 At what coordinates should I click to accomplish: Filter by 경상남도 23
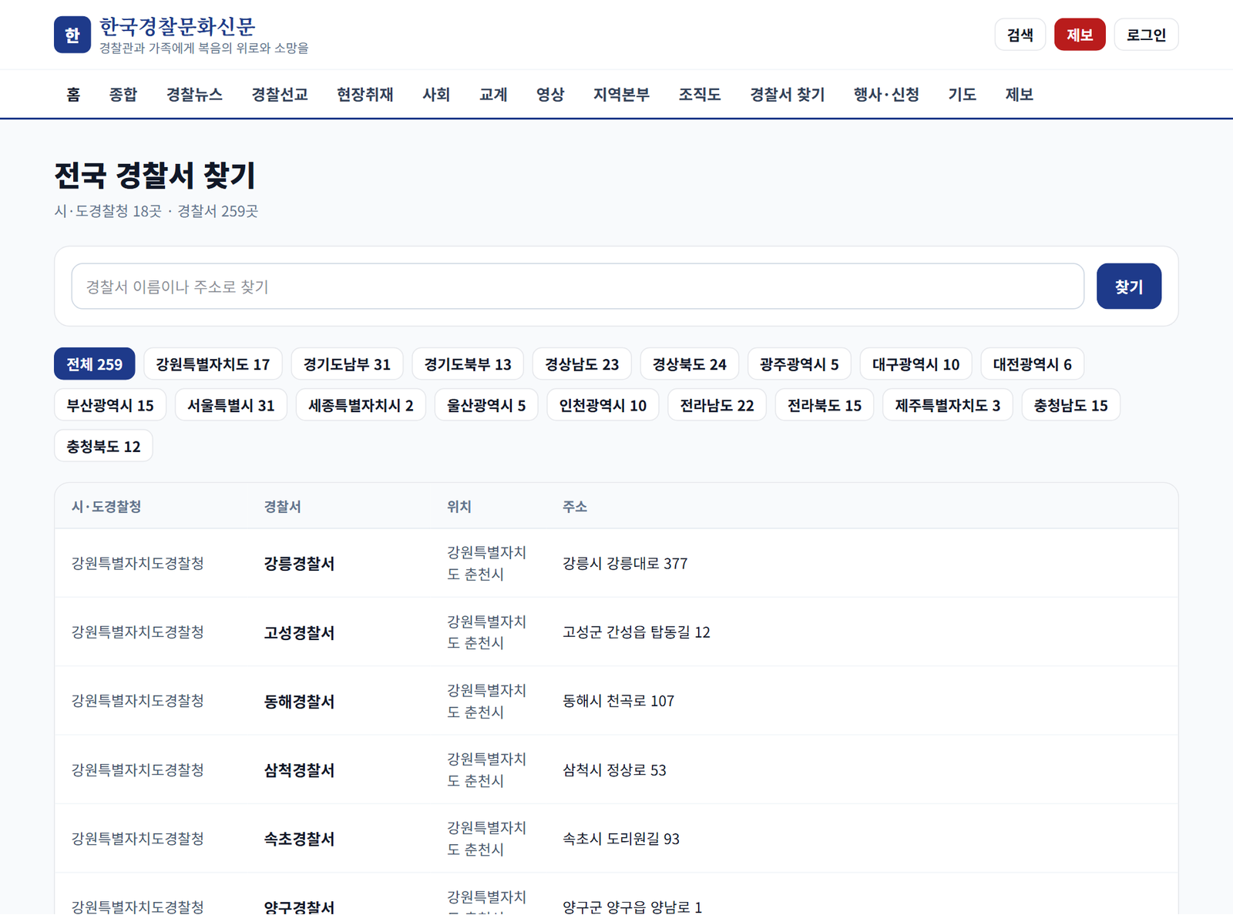point(582,364)
